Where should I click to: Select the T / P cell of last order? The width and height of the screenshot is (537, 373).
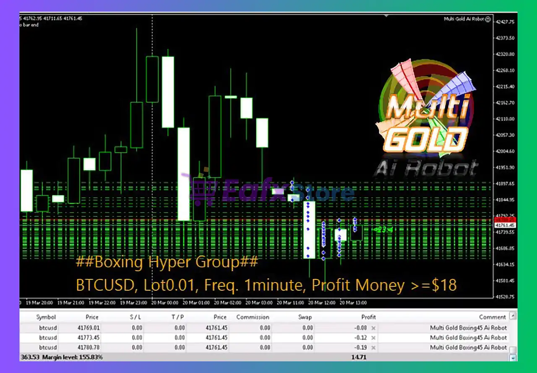pyautogui.click(x=179, y=347)
